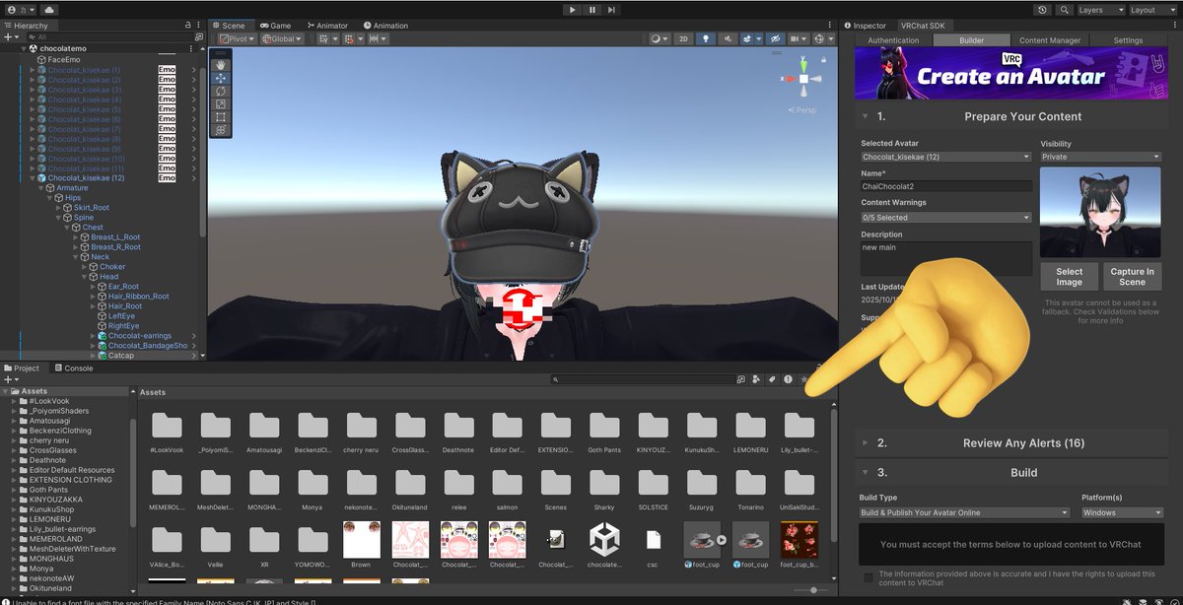Open Selected Avatar dropdown
The width and height of the screenshot is (1183, 605).
946,157
